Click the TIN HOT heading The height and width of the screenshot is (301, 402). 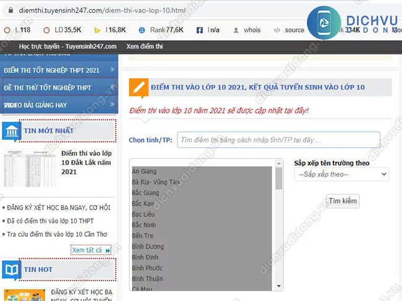tap(38, 269)
